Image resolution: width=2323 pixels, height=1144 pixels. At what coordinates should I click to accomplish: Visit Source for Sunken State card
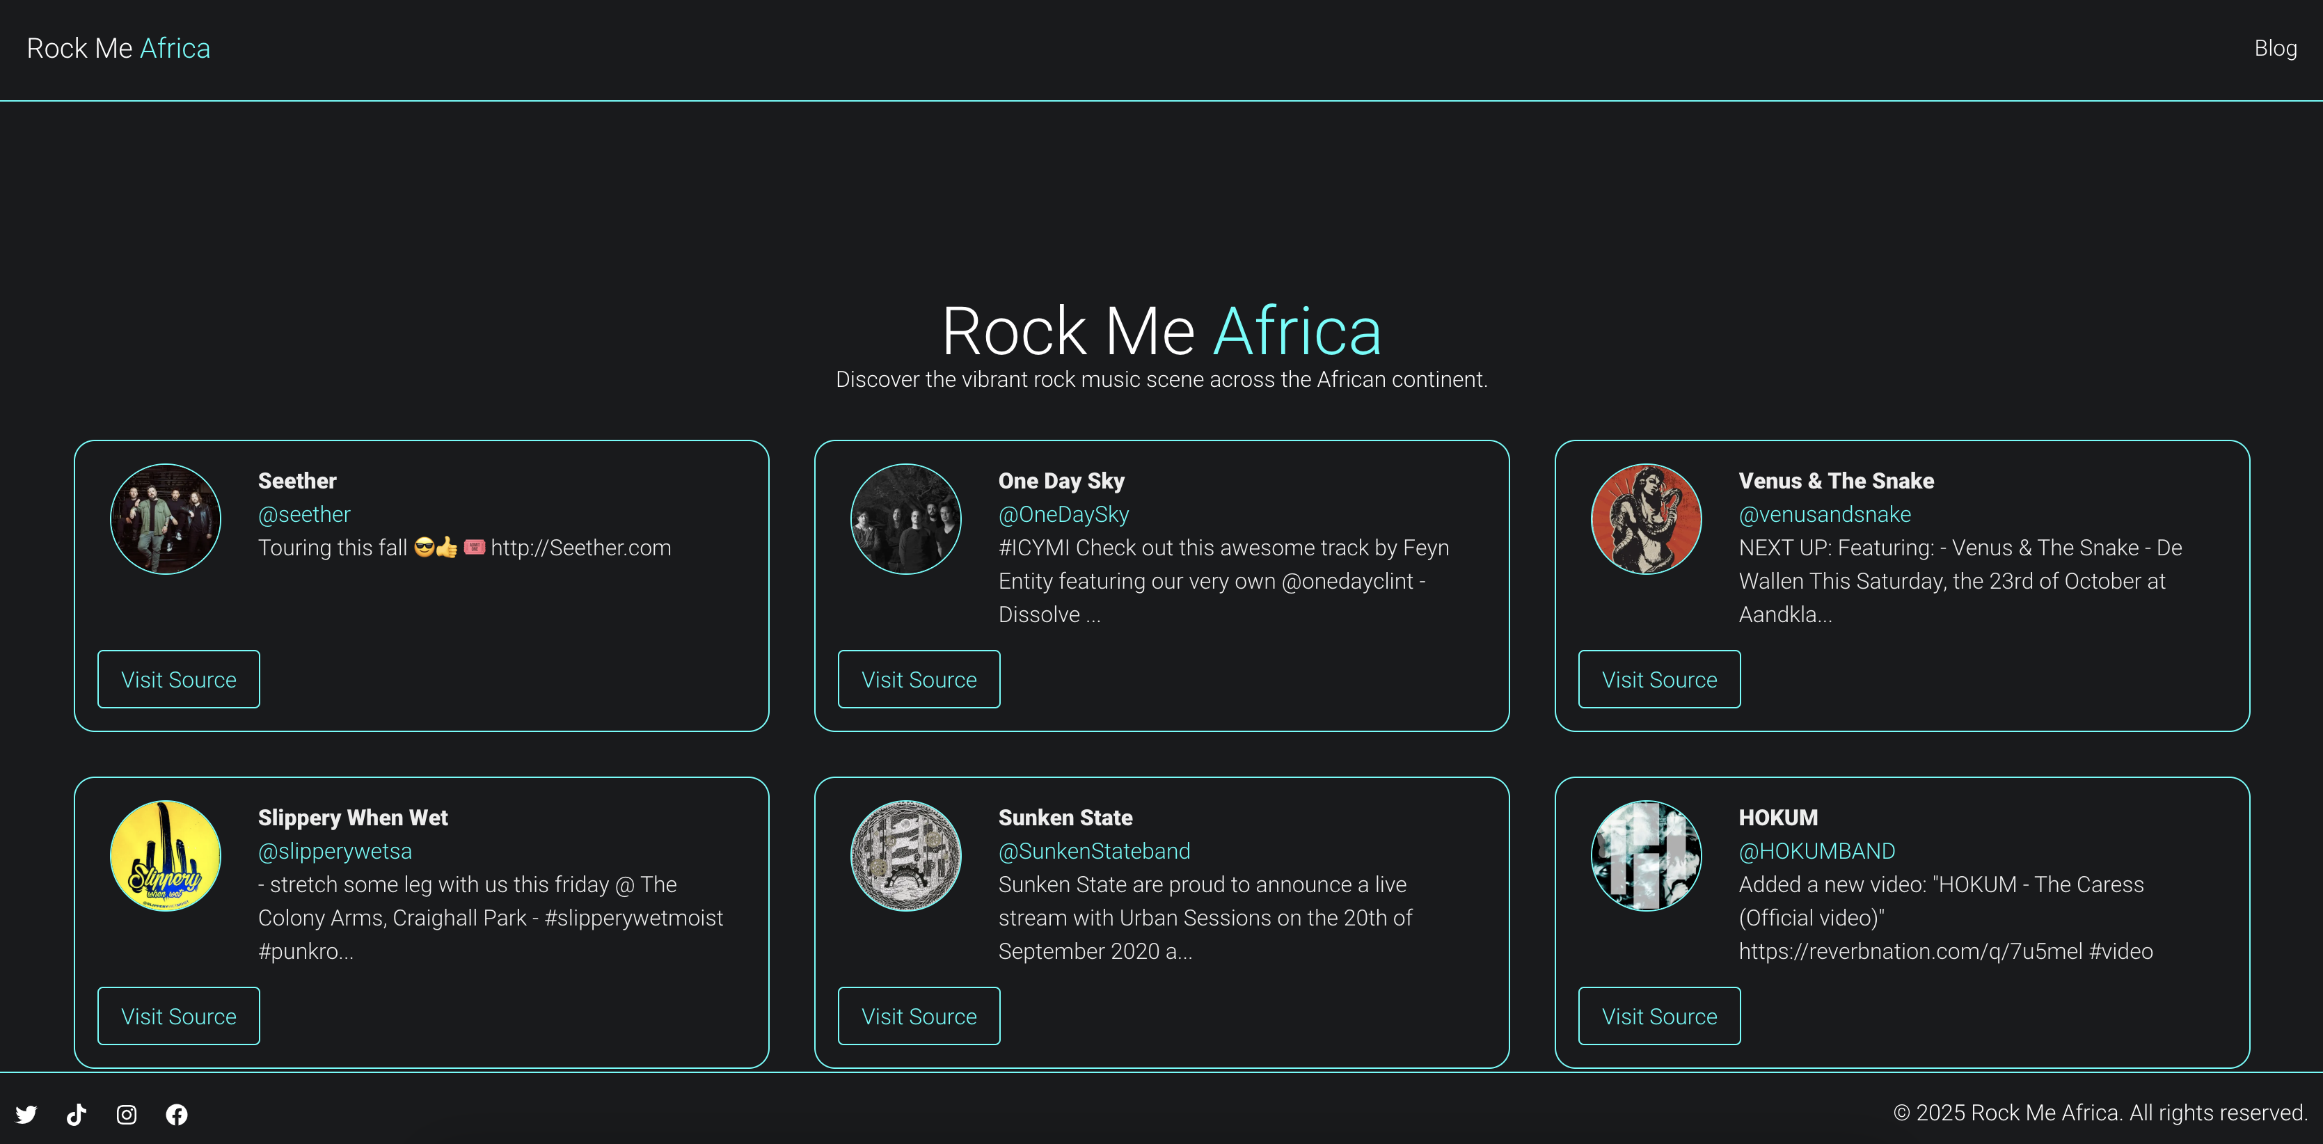click(919, 1016)
